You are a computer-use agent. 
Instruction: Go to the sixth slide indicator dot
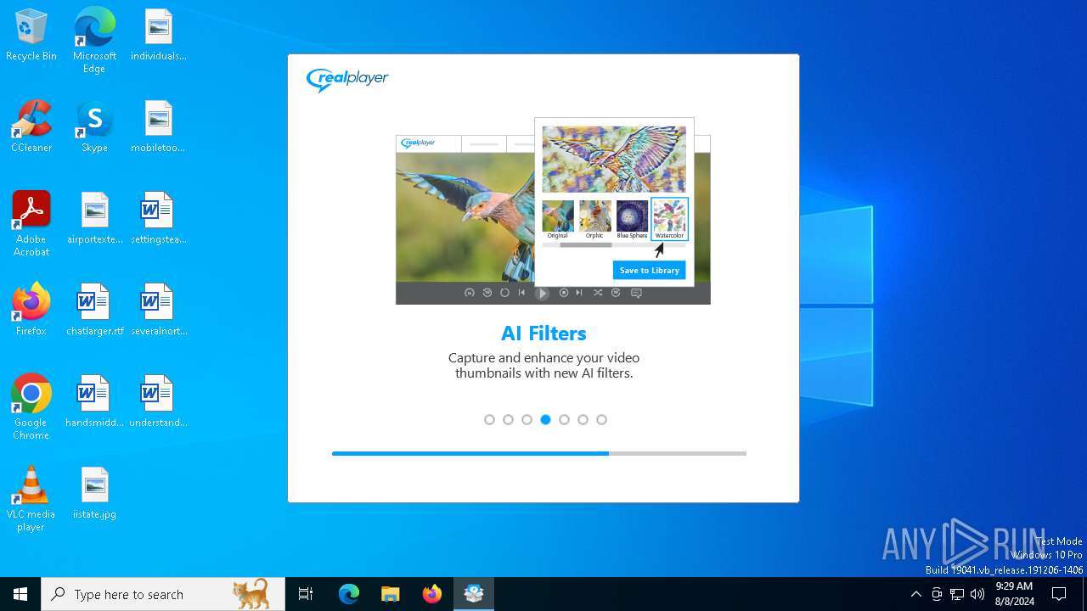coord(583,419)
